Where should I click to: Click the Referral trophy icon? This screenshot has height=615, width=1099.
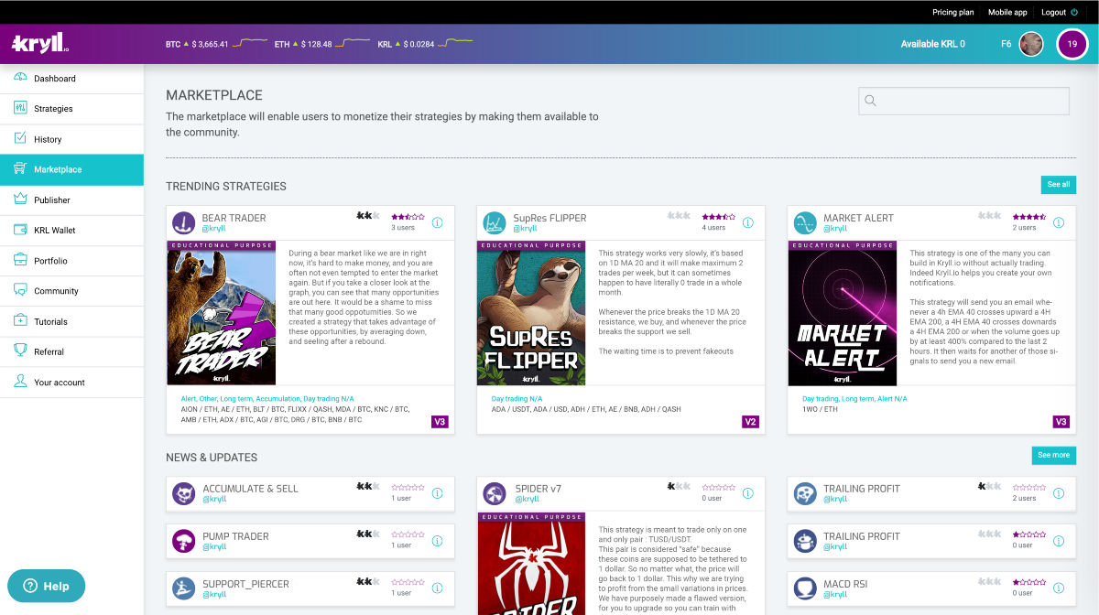click(20, 351)
